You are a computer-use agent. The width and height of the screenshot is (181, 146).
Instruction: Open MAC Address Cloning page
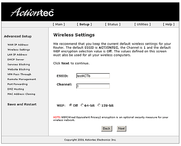[21, 94]
